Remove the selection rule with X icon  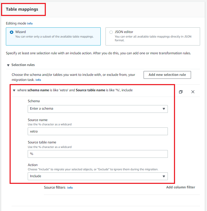click(193, 92)
